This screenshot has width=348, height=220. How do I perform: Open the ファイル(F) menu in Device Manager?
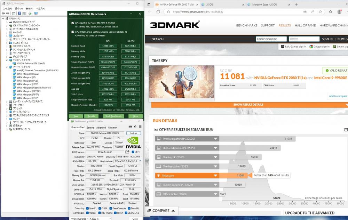pos(7,8)
